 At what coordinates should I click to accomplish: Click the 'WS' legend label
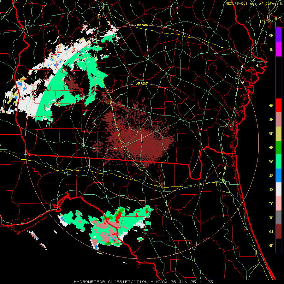coord(271,176)
